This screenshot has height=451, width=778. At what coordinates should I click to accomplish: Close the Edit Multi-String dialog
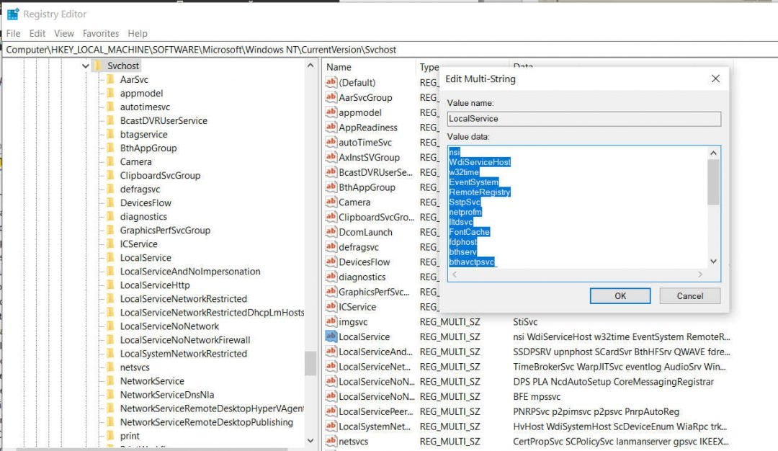click(x=715, y=79)
